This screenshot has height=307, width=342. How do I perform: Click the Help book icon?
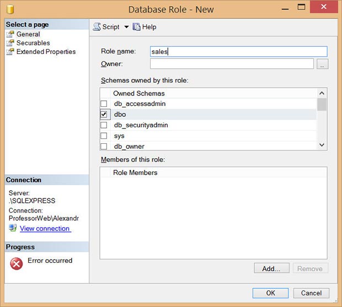pos(137,27)
